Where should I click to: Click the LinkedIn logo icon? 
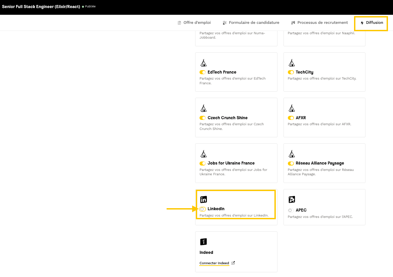[x=204, y=199]
